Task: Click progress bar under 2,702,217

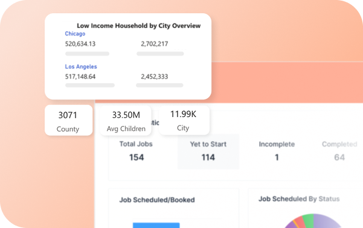Action: pos(160,54)
